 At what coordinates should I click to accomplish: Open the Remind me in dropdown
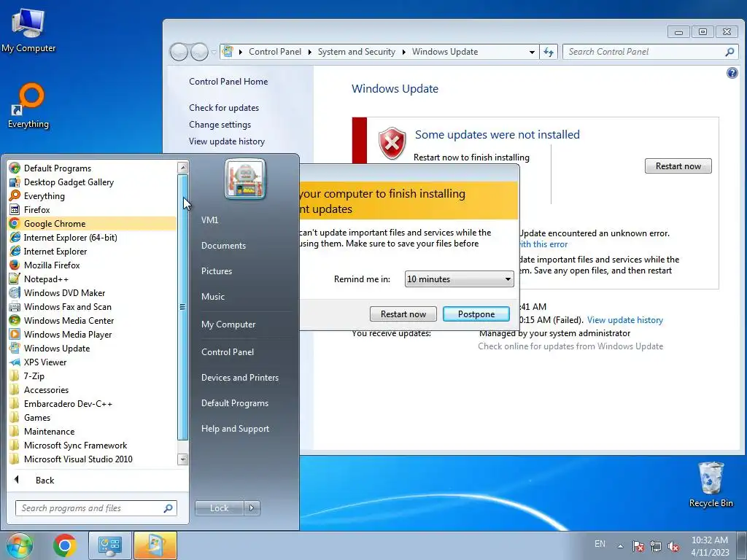click(460, 279)
